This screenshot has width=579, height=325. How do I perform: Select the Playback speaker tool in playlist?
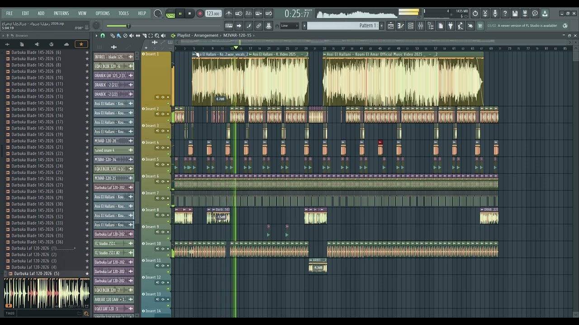tap(163, 36)
